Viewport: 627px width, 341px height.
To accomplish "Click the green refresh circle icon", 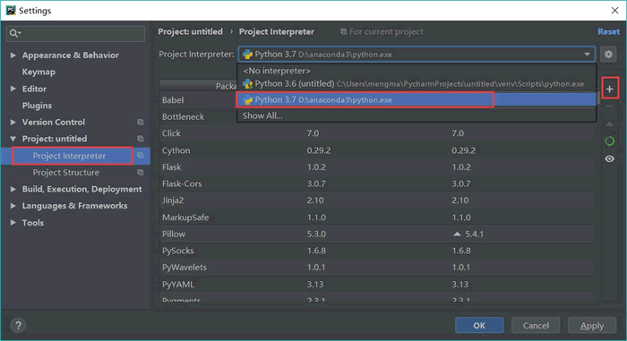I will [x=609, y=141].
